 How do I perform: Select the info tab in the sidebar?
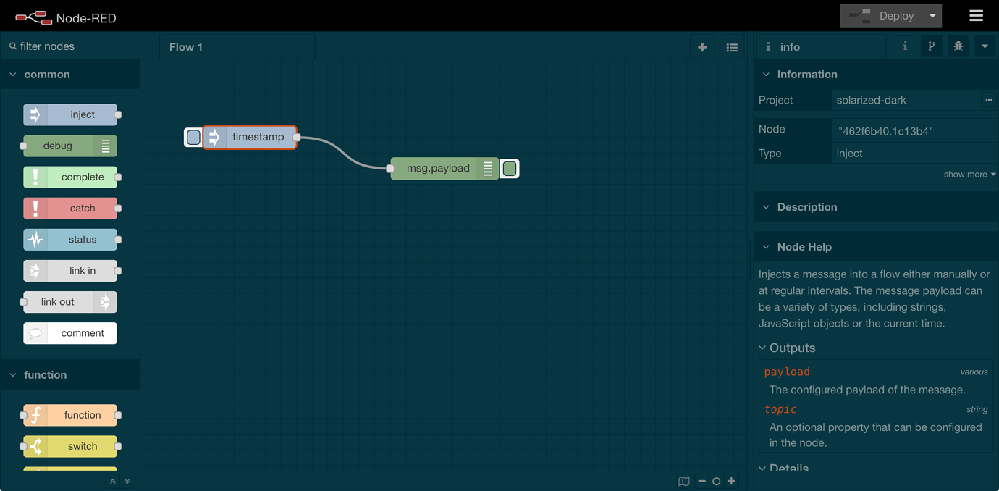pos(905,46)
